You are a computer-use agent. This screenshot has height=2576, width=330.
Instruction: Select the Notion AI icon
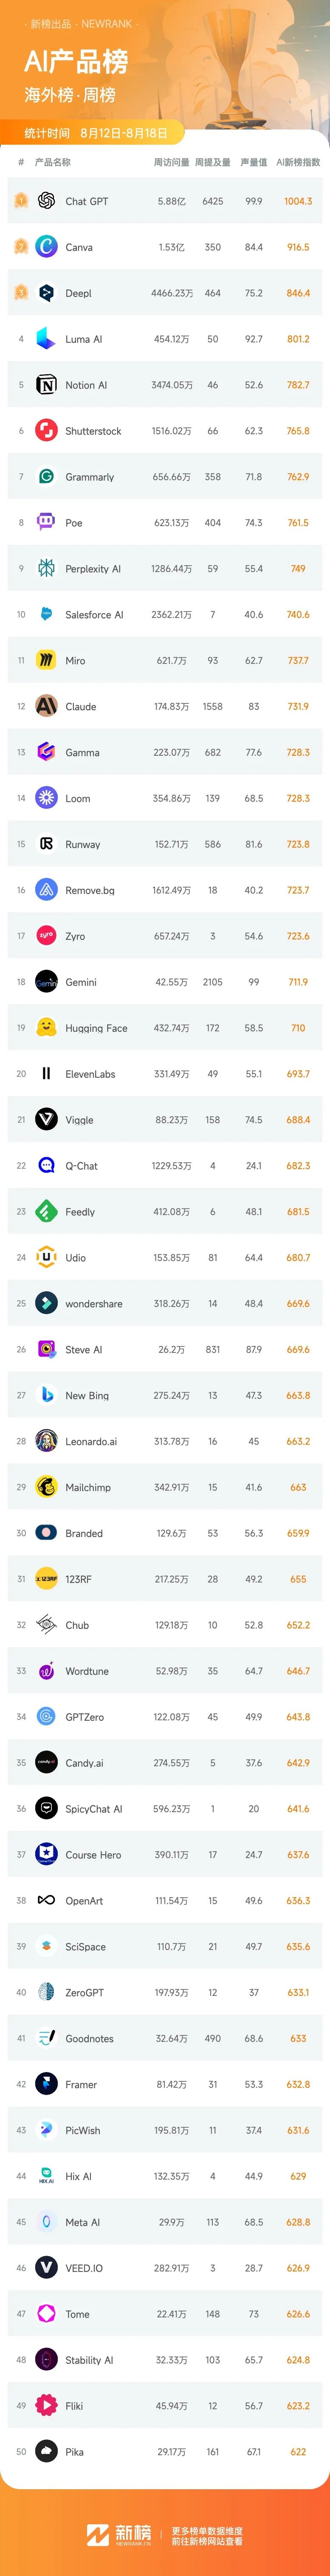coord(46,385)
